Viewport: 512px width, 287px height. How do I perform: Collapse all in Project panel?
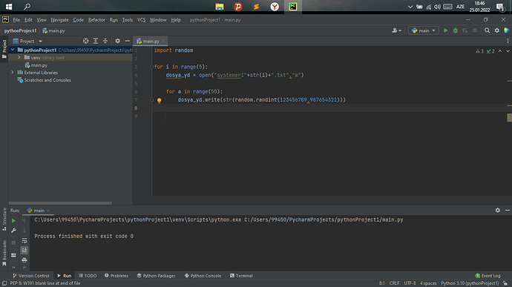click(105, 41)
